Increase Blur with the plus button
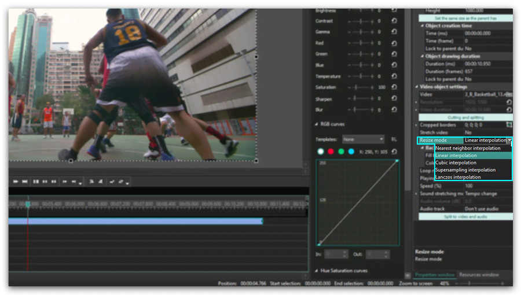Image resolution: width=521 pixels, height=295 pixels. (372, 109)
